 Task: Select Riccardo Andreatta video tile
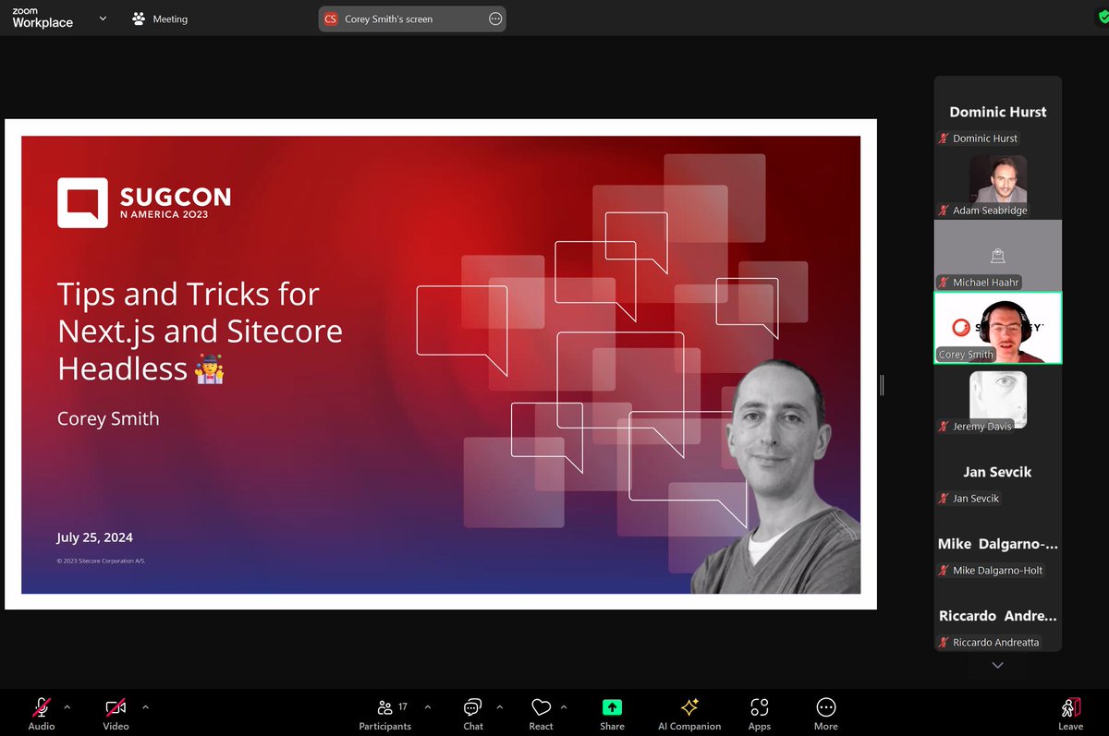(998, 616)
